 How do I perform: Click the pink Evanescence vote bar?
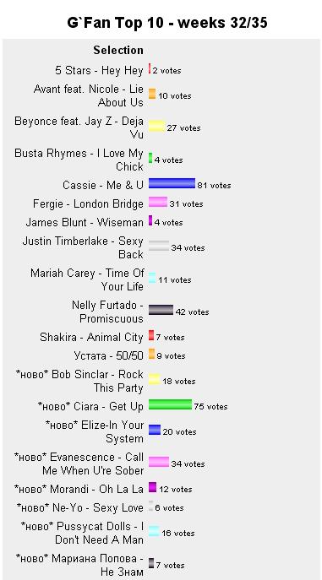coord(159,462)
